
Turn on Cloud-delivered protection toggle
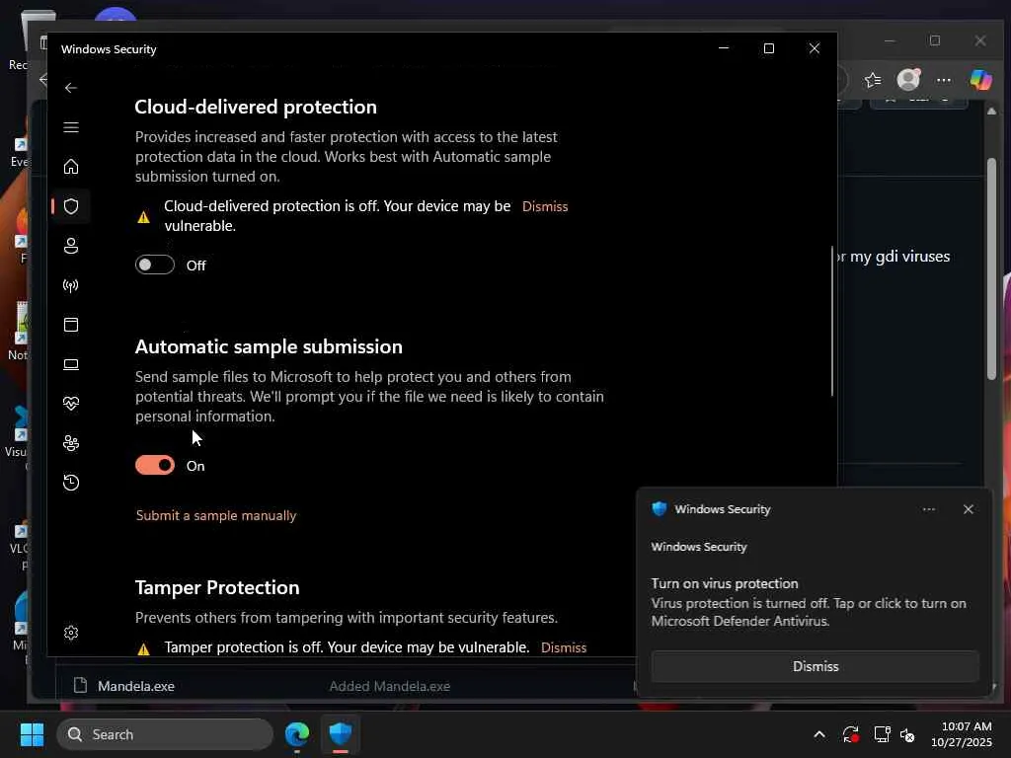(155, 265)
